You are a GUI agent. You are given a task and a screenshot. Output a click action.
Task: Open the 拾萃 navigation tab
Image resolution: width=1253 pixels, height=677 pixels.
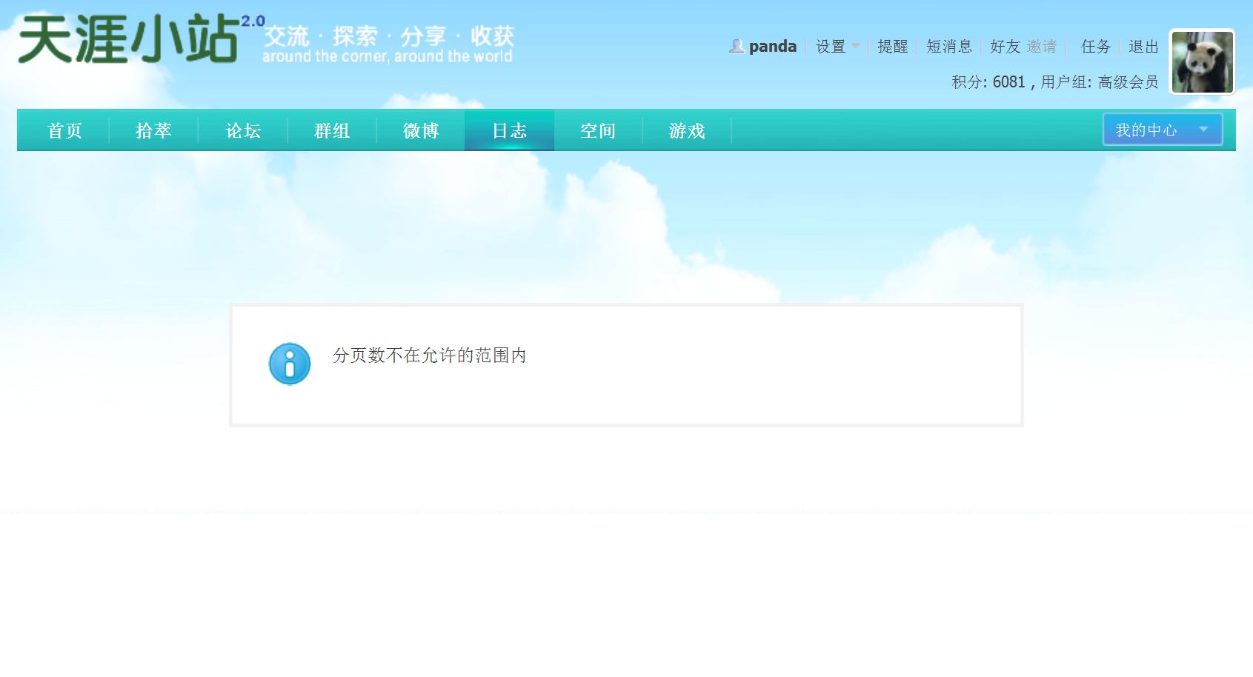pos(153,130)
